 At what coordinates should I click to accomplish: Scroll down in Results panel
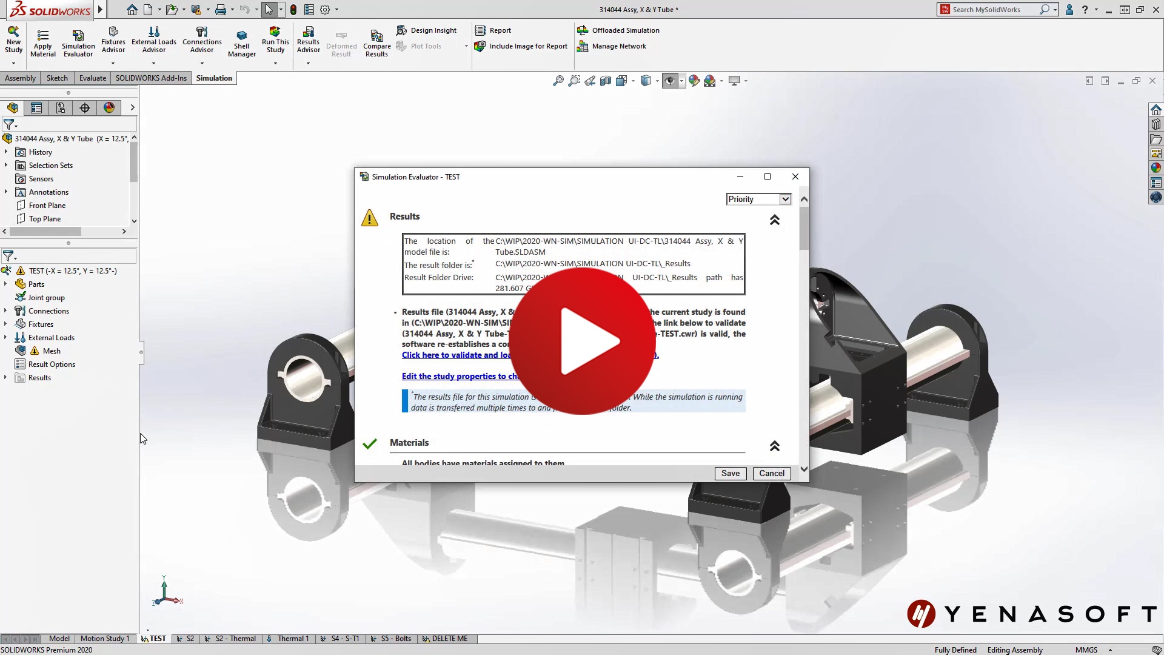point(803,468)
